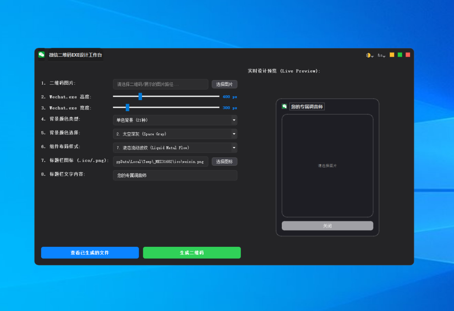This screenshot has width=454, height=311.
Task: Click the green 生成二维码 button
Action: pos(192,253)
